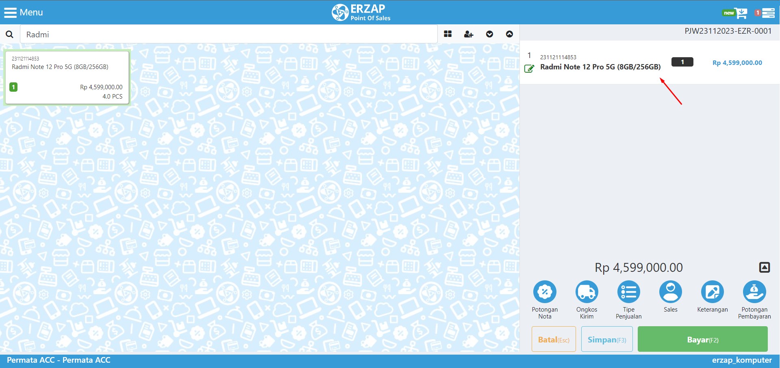
Task: Select Radmi Note 12 Pro 5G product card
Action: [67, 77]
